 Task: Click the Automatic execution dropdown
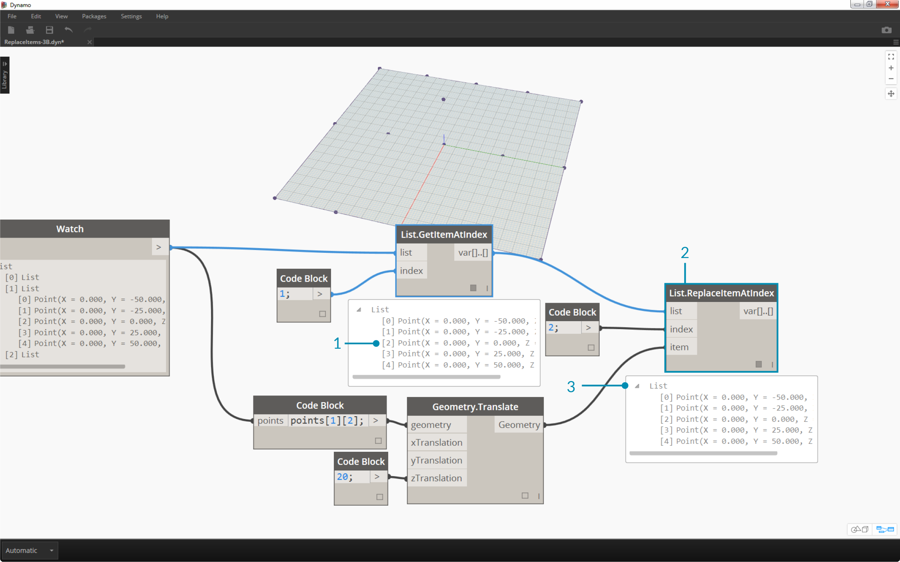[29, 550]
